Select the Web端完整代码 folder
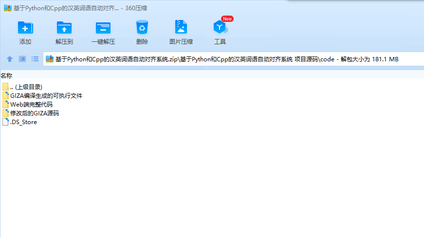 pos(27,104)
